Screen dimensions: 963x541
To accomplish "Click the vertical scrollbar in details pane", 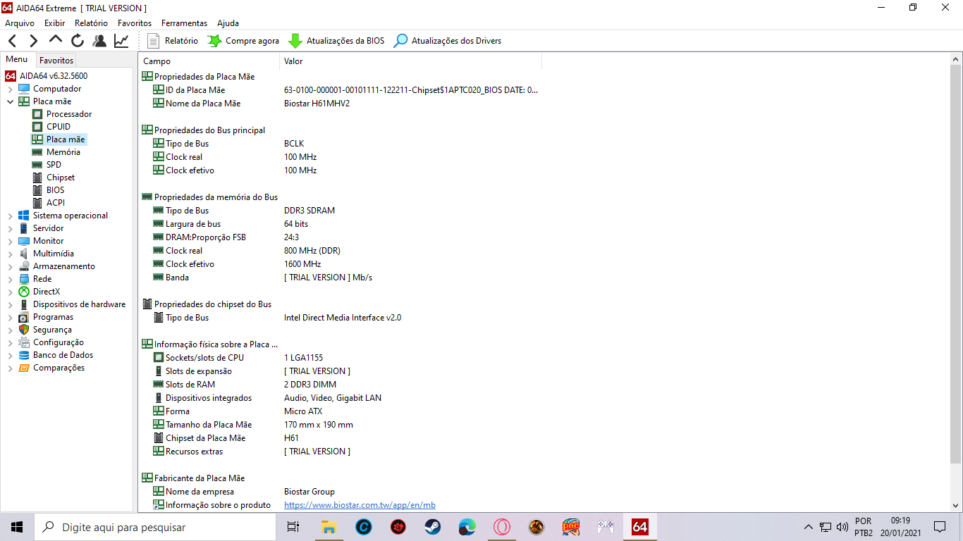I will [x=956, y=264].
